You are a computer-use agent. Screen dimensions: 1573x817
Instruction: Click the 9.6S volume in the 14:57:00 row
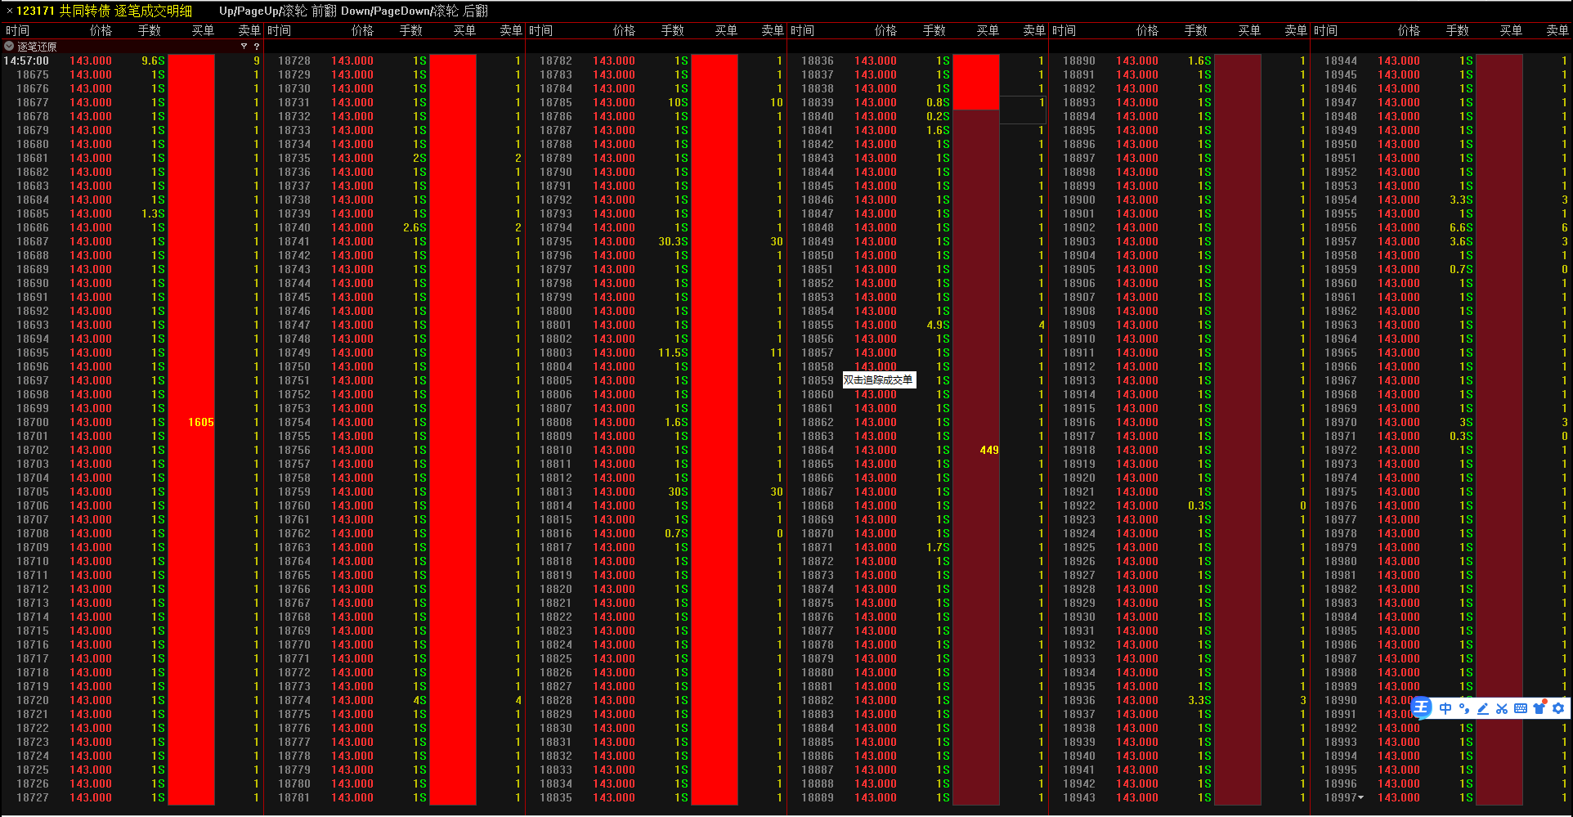coord(153,61)
